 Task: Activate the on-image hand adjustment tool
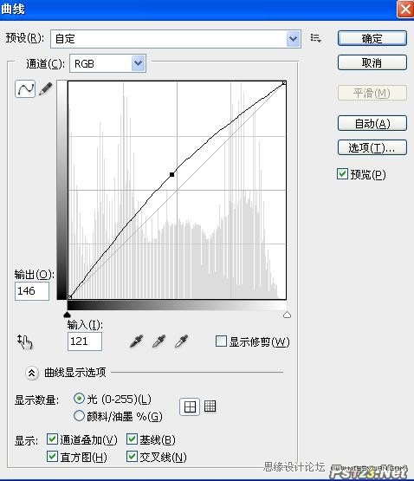click(x=25, y=341)
